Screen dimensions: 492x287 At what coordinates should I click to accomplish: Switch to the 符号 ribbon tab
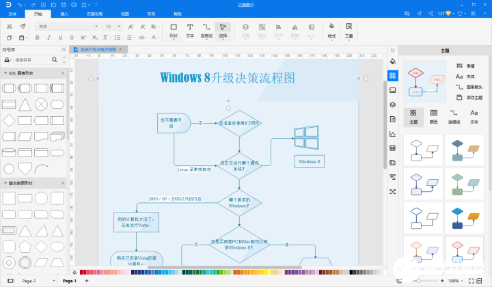click(151, 14)
